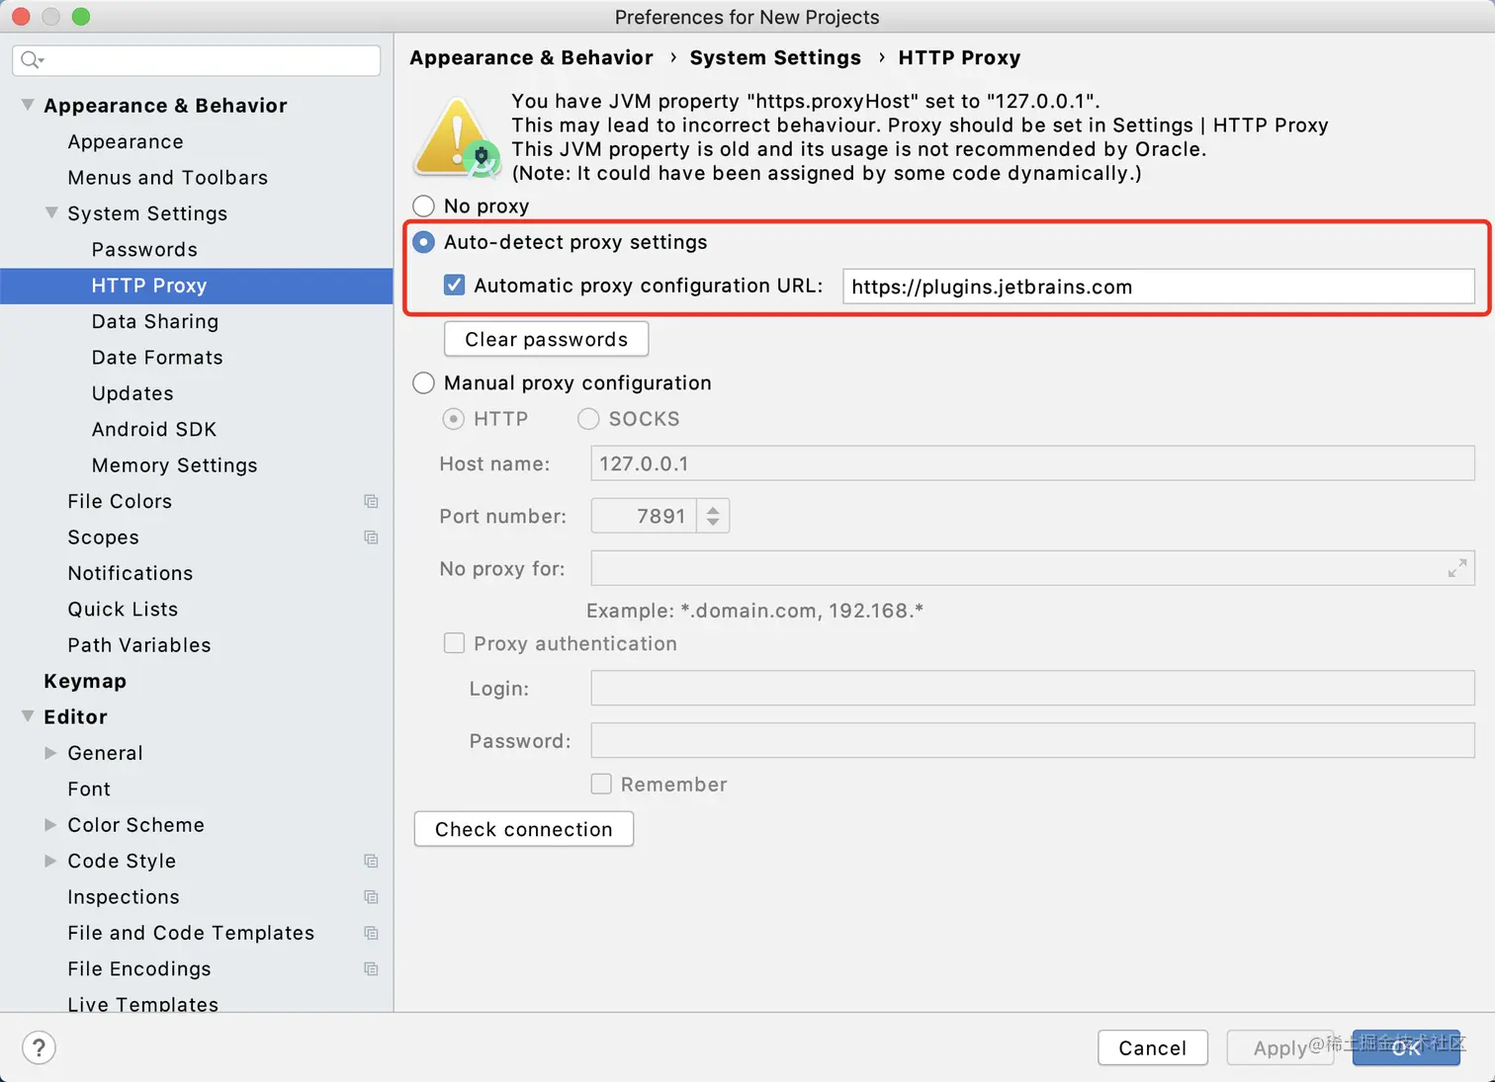
Task: Click the per-project icon beside File Colors
Action: (x=371, y=502)
